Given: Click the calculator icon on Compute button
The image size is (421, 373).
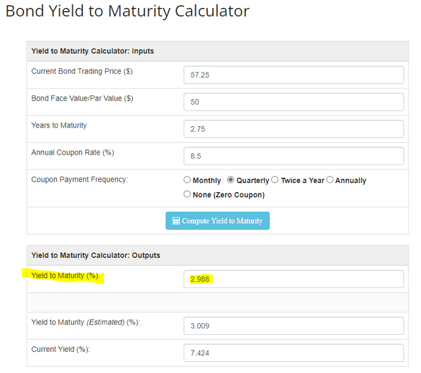Looking at the screenshot, I should (x=176, y=221).
